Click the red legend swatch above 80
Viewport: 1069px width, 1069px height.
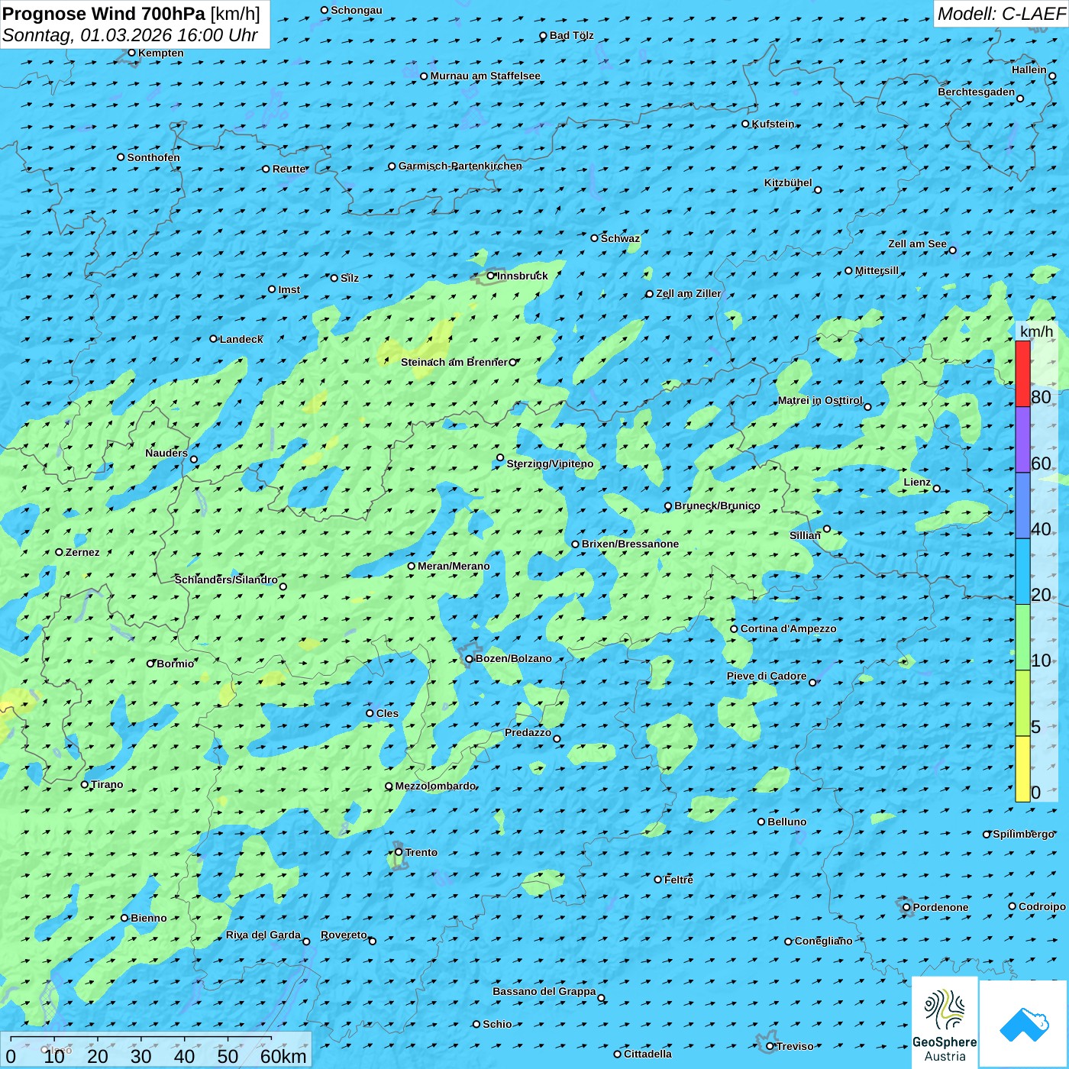[1022, 373]
